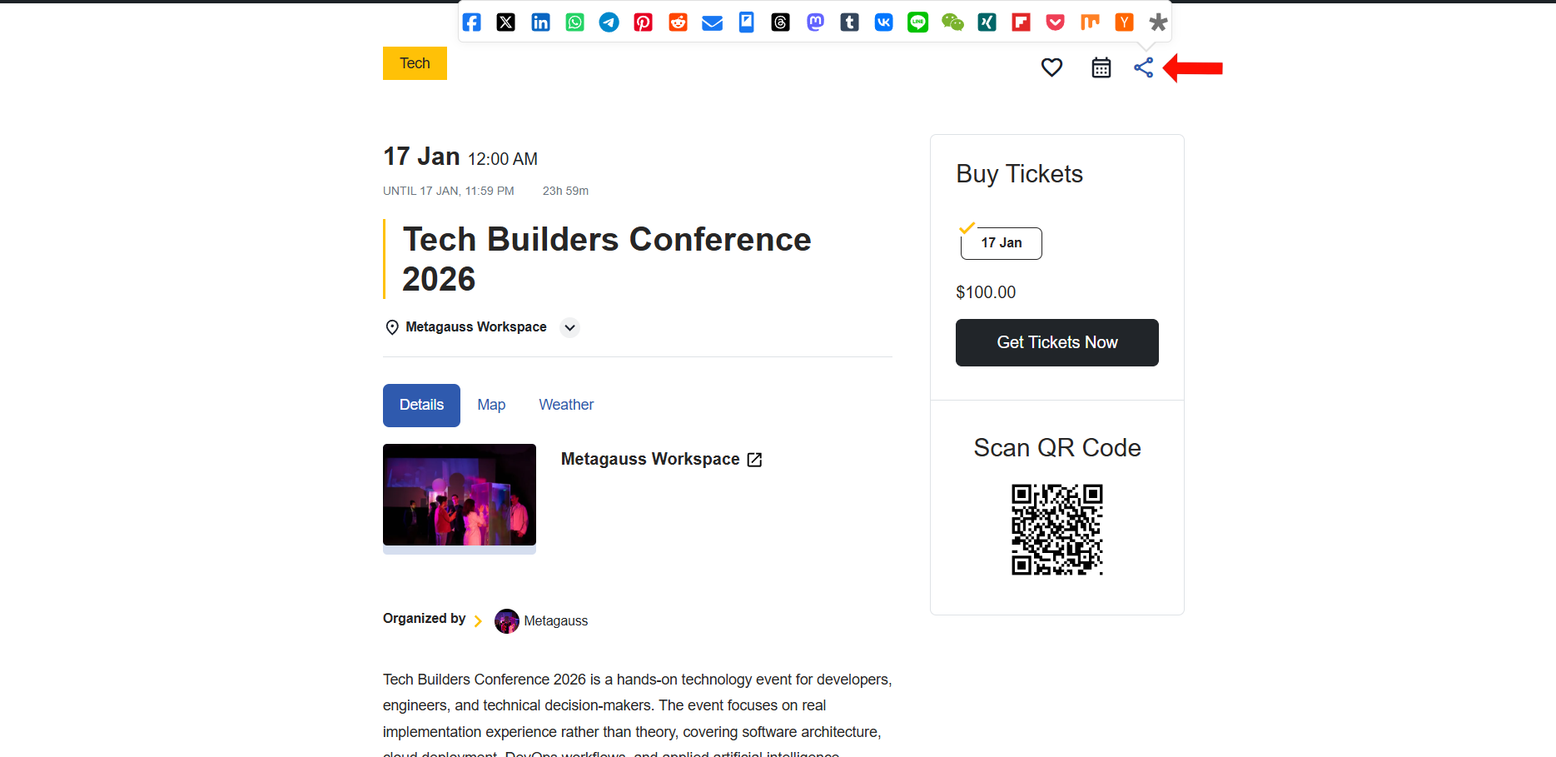
Task: Share the event on WhatsApp
Action: 574,22
